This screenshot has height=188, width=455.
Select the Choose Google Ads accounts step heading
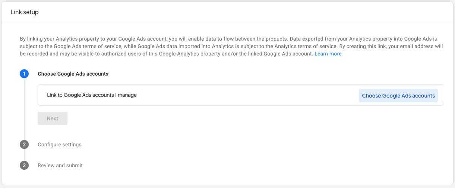coord(73,74)
